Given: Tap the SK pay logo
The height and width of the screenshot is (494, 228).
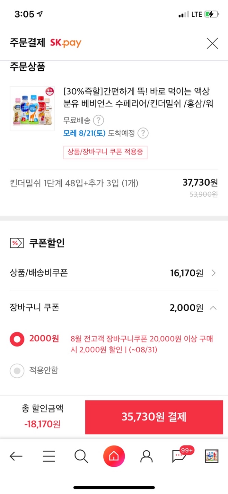Looking at the screenshot, I should [x=66, y=43].
